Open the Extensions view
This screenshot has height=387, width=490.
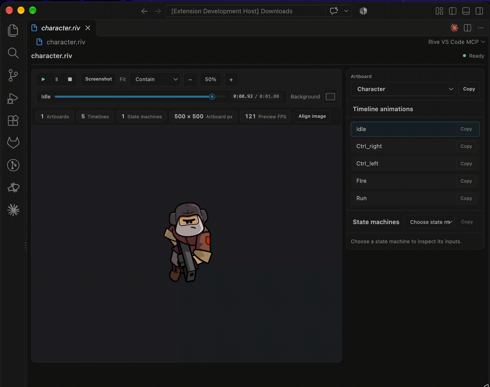coord(13,120)
